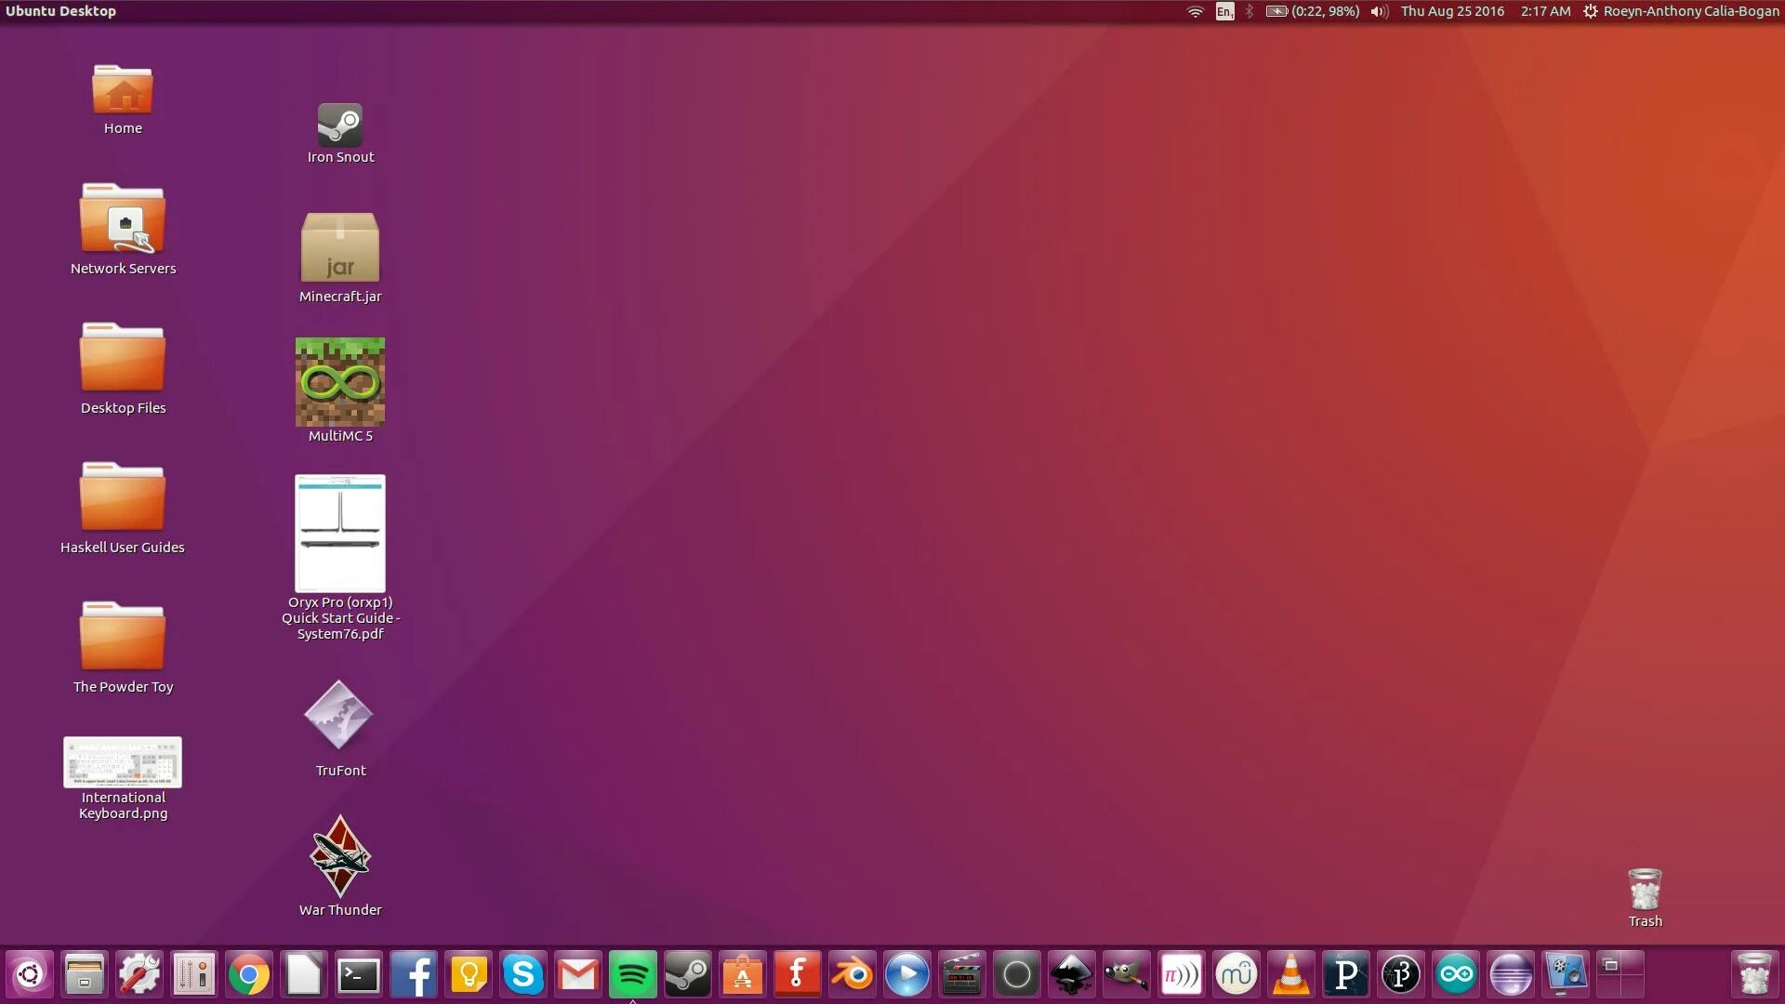Open Inkscape from the launcher bar

[x=1071, y=974]
